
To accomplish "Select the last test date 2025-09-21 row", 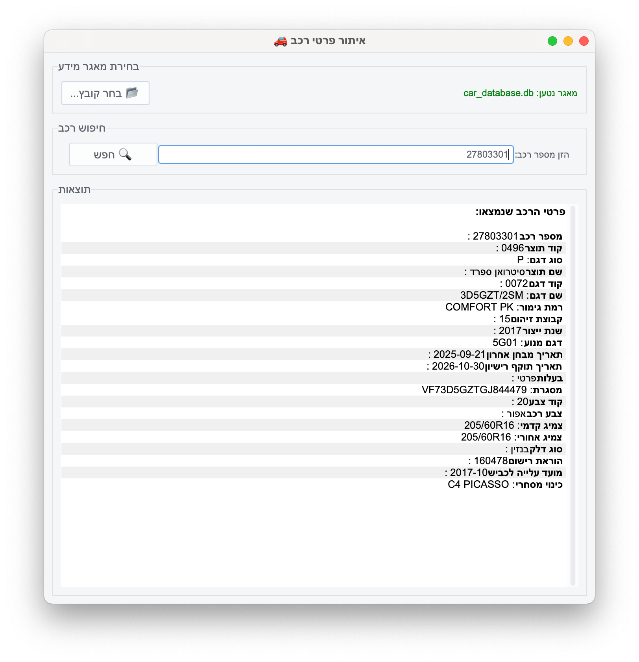I will (495, 354).
